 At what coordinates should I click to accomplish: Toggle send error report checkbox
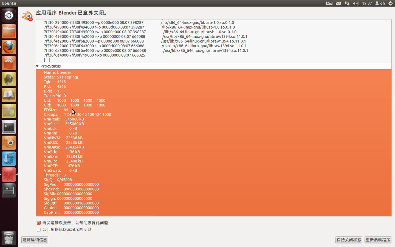tap(39, 223)
